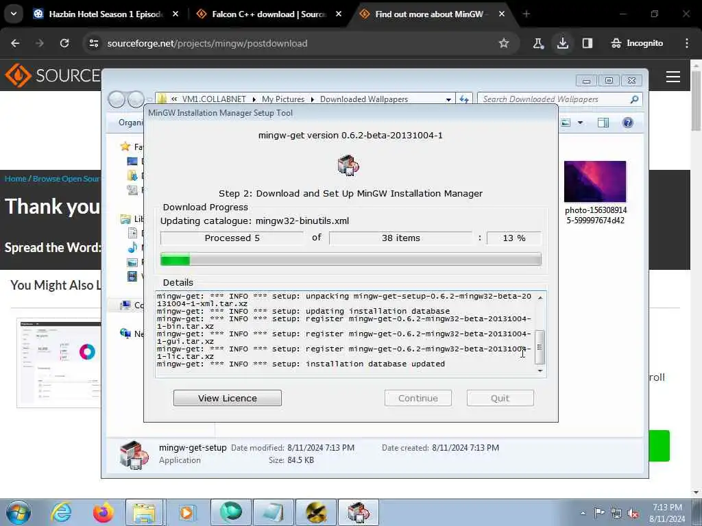702x526 pixels.
Task: Click the Explorer search magnifier icon
Action: tap(634, 99)
